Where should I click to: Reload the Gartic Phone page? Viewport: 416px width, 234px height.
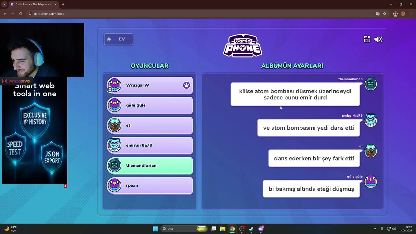20,14
